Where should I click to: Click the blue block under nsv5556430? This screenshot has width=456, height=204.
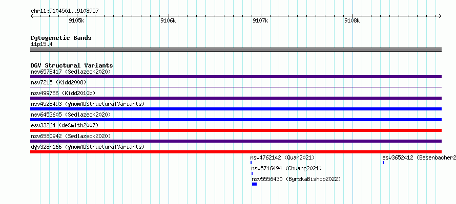click(255, 184)
